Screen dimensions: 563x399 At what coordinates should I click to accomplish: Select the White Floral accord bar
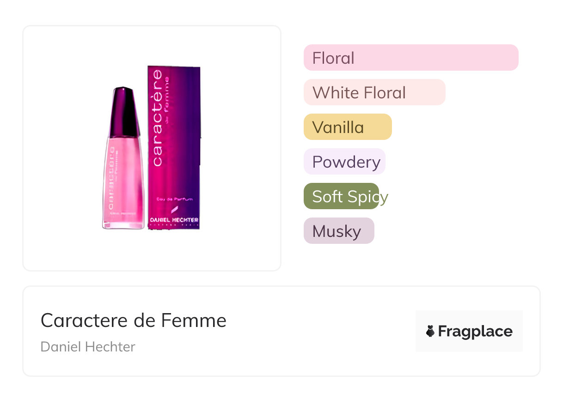coord(374,92)
